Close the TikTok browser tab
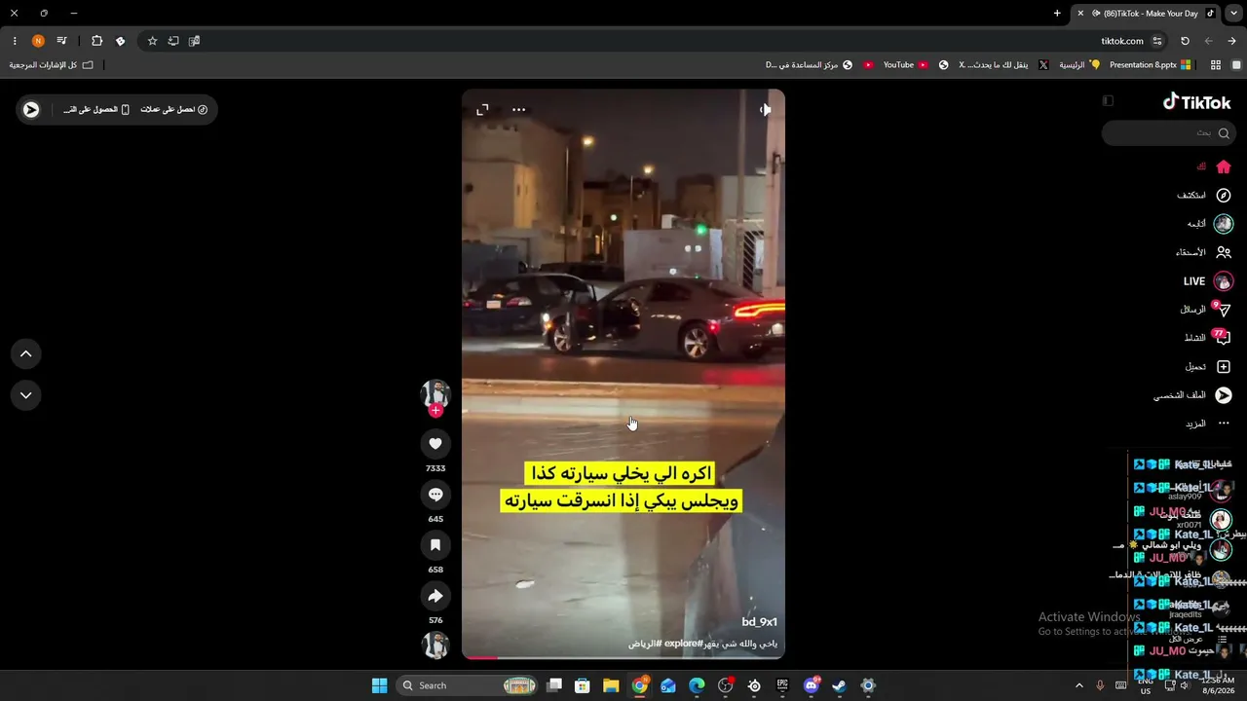 [1079, 14]
